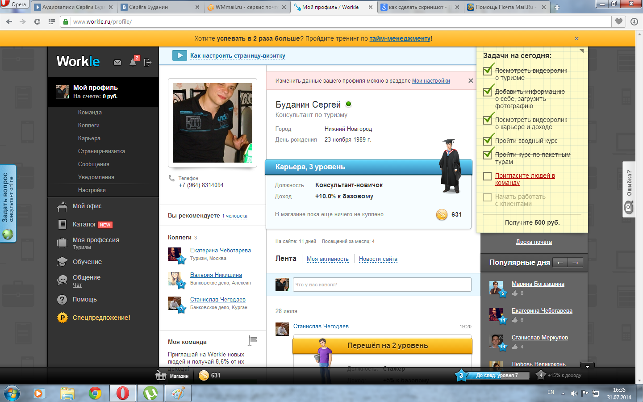The width and height of the screenshot is (643, 402).
Task: Click the like thumb under Марина Богдашина
Action: tap(514, 293)
